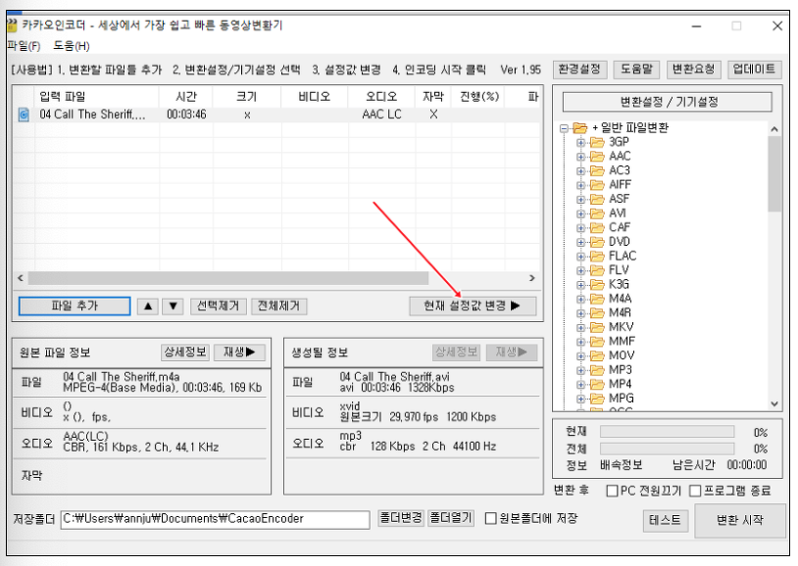
Task: Click the 전체 progress bar
Action: point(668,448)
